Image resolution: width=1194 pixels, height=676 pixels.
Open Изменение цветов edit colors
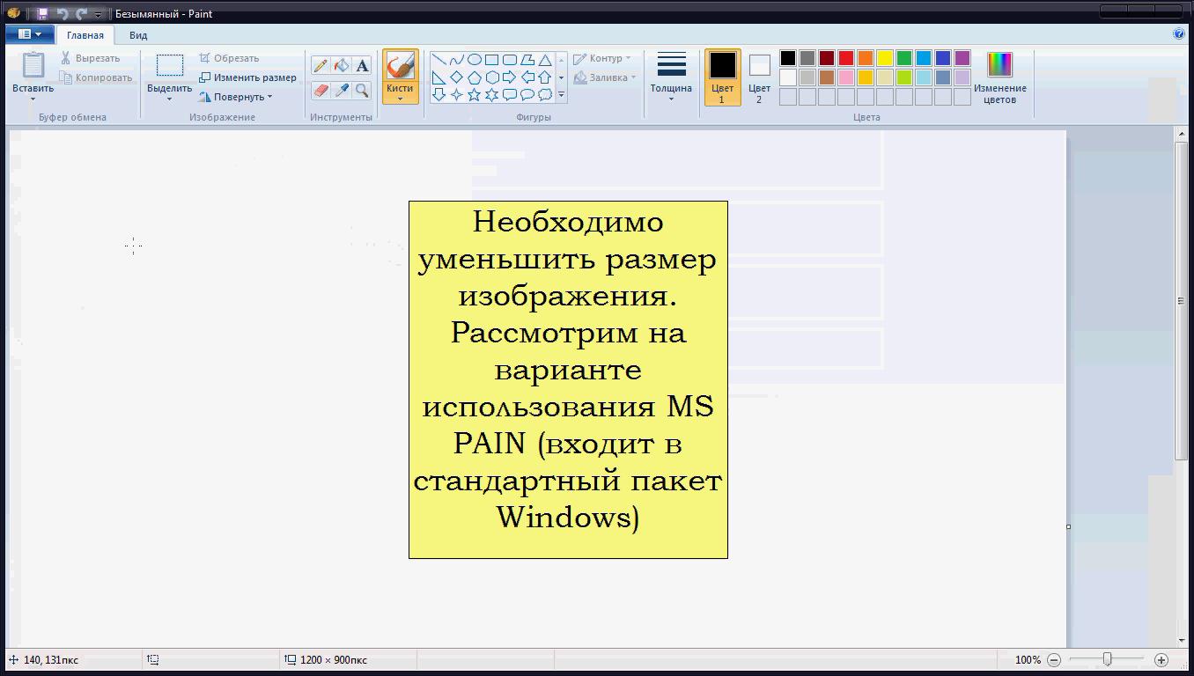point(999,77)
